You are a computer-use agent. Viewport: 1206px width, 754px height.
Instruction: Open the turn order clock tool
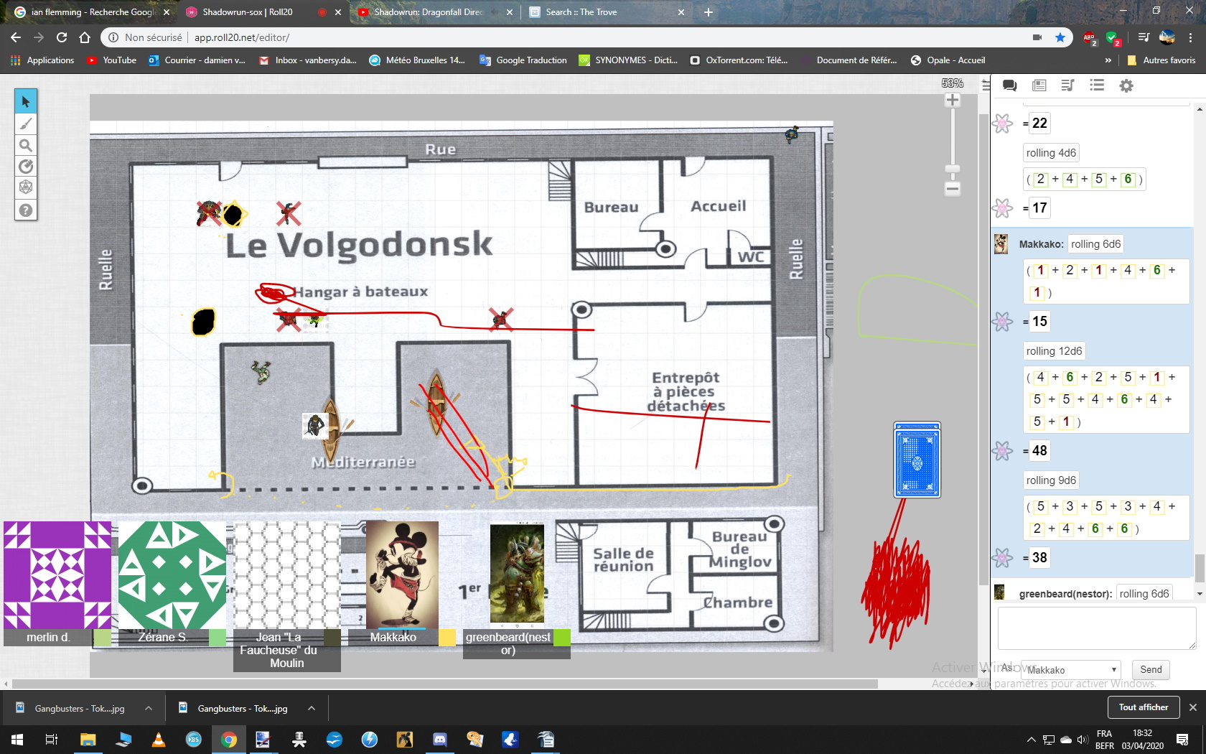[x=26, y=167]
